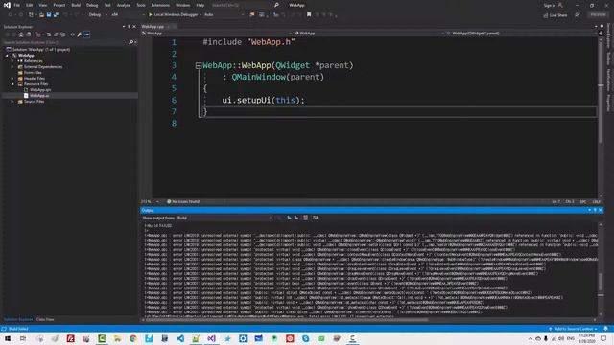The height and width of the screenshot is (345, 614).
Task: Select the Form Files folder
Action: click(33, 73)
